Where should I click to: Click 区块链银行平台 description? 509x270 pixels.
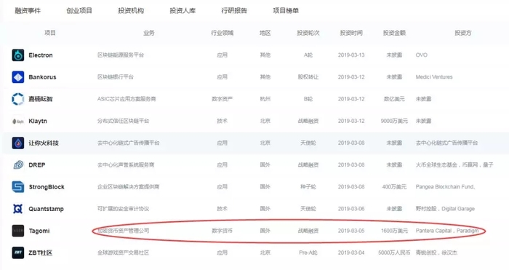tap(115, 77)
